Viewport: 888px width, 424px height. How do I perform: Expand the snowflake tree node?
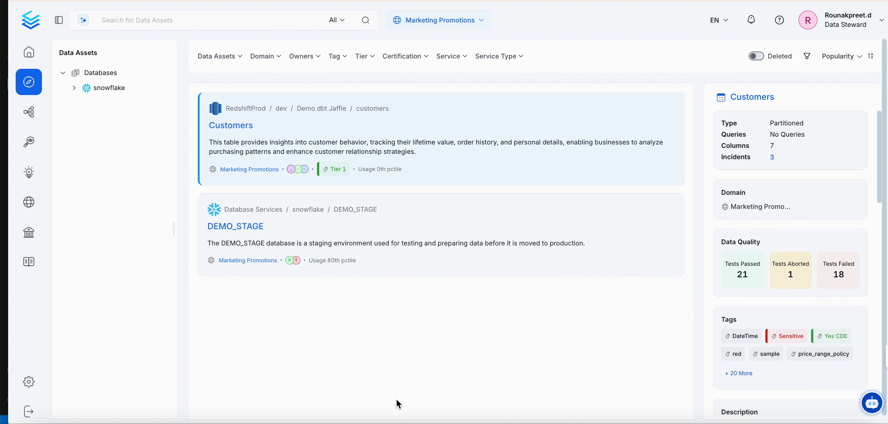tap(74, 88)
